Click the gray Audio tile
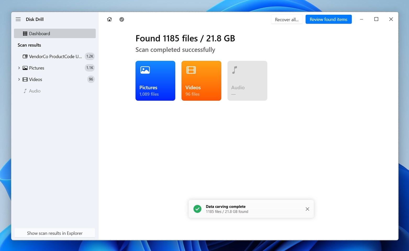 tap(247, 81)
